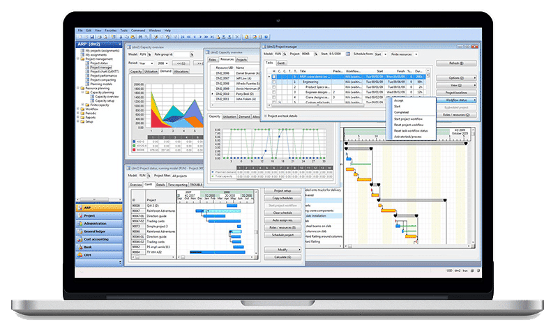Click blue legend swatch for series 40010
Screen dimensions: 558x329
134,141
